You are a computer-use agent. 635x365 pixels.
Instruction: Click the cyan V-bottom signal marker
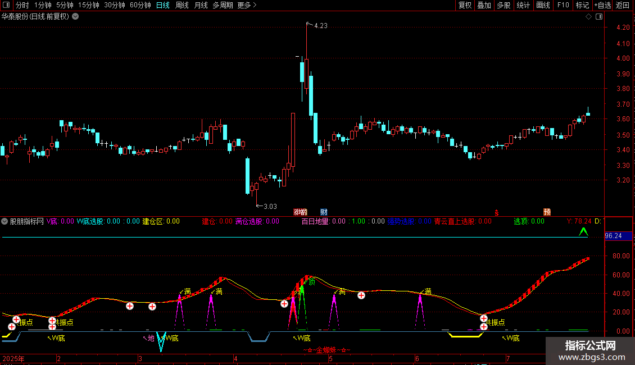click(161, 343)
